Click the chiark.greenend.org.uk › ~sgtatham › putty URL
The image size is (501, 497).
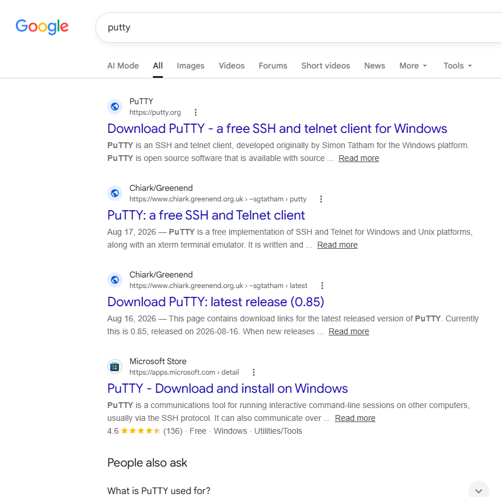click(x=218, y=199)
